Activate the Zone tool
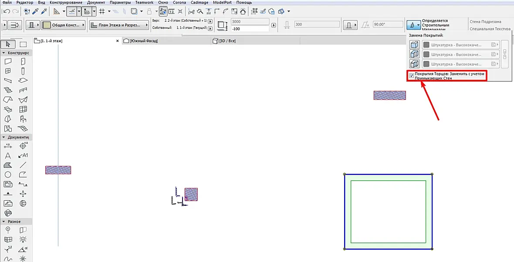The height and width of the screenshot is (262, 514). click(8, 128)
